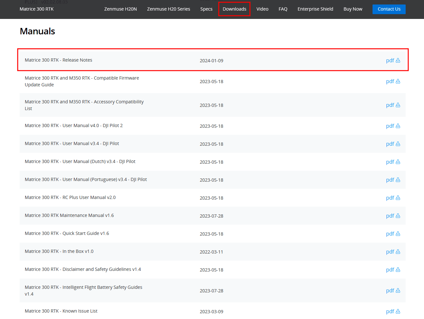Switch to the Specs tab
Screen dimensions: 424x319
point(206,9)
